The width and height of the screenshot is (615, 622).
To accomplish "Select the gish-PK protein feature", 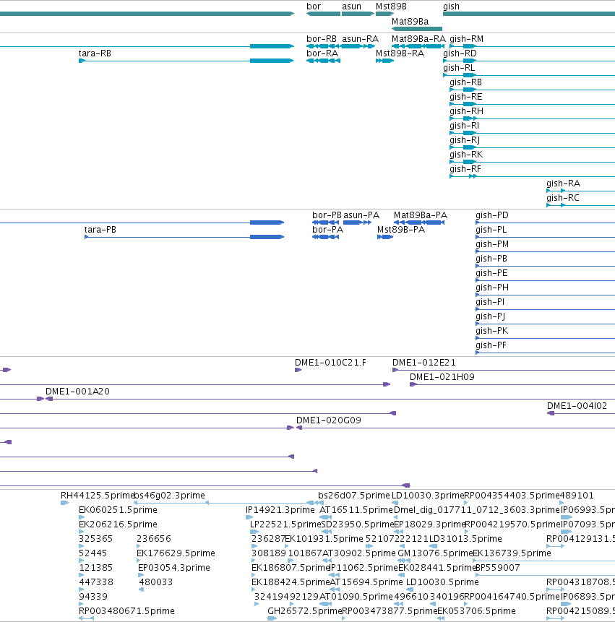I will [545, 338].
